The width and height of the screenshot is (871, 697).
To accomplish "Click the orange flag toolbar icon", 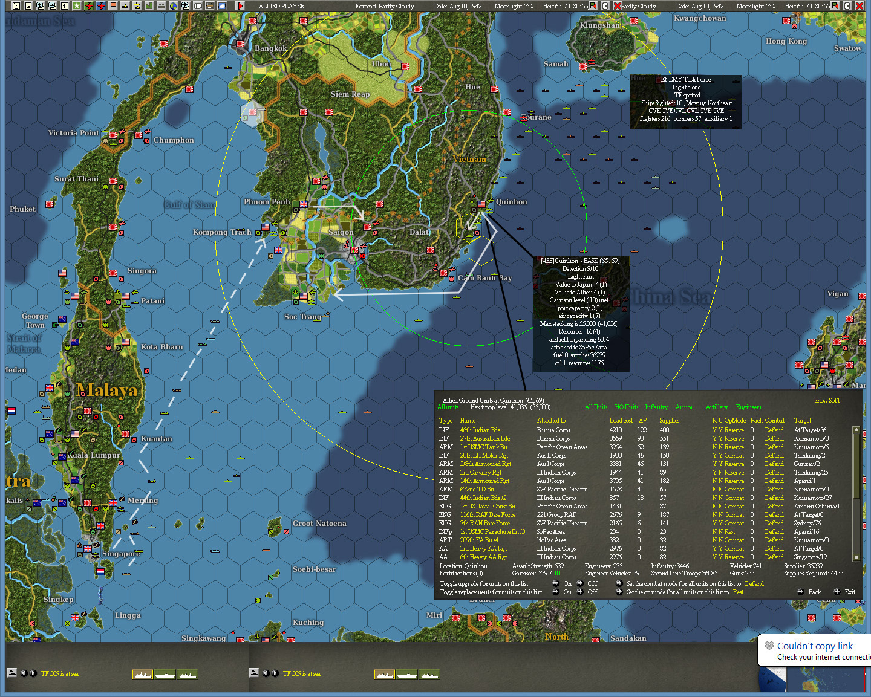I will point(113,6).
